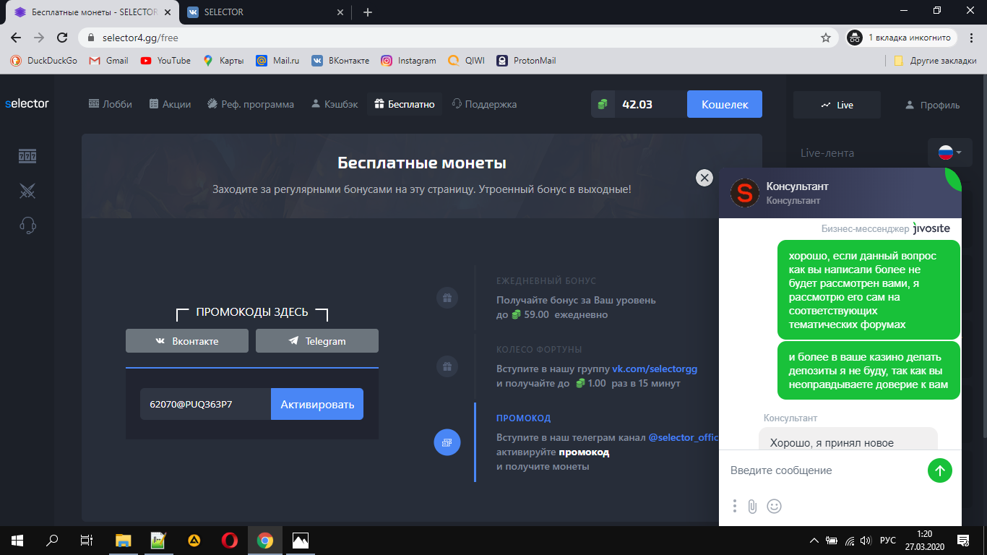This screenshot has height=555, width=987.
Task: Click the Telegram promo codes button
Action: click(317, 341)
